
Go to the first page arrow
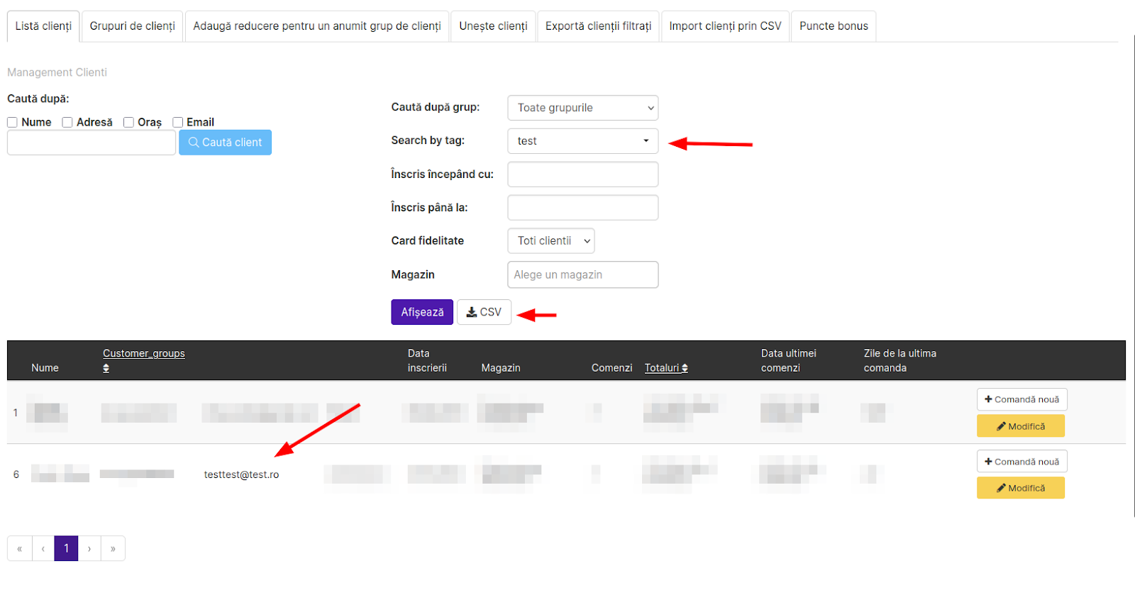click(20, 548)
